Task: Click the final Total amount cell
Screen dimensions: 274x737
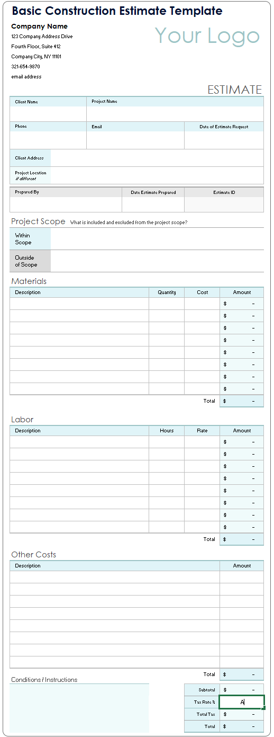Action: [242, 726]
